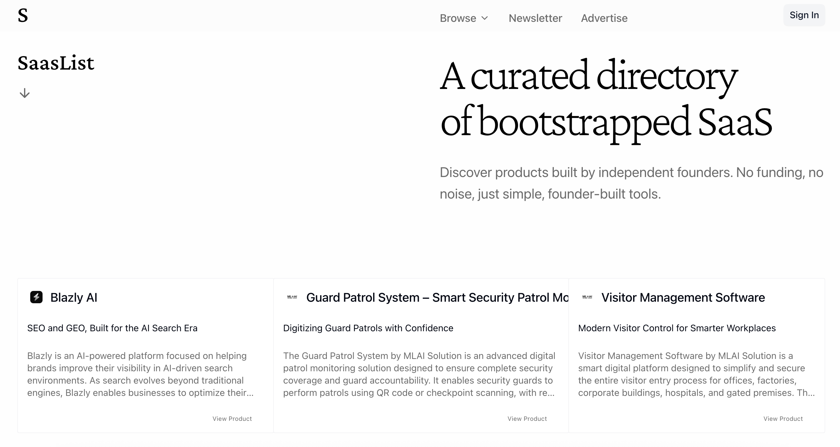Screen dimensions: 840x447
Task: Click the SaasList heading text
Action: (56, 63)
